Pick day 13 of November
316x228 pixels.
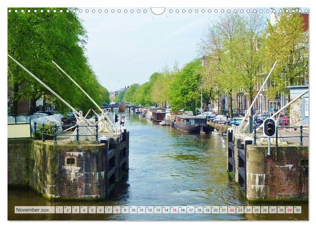[x=158, y=210]
